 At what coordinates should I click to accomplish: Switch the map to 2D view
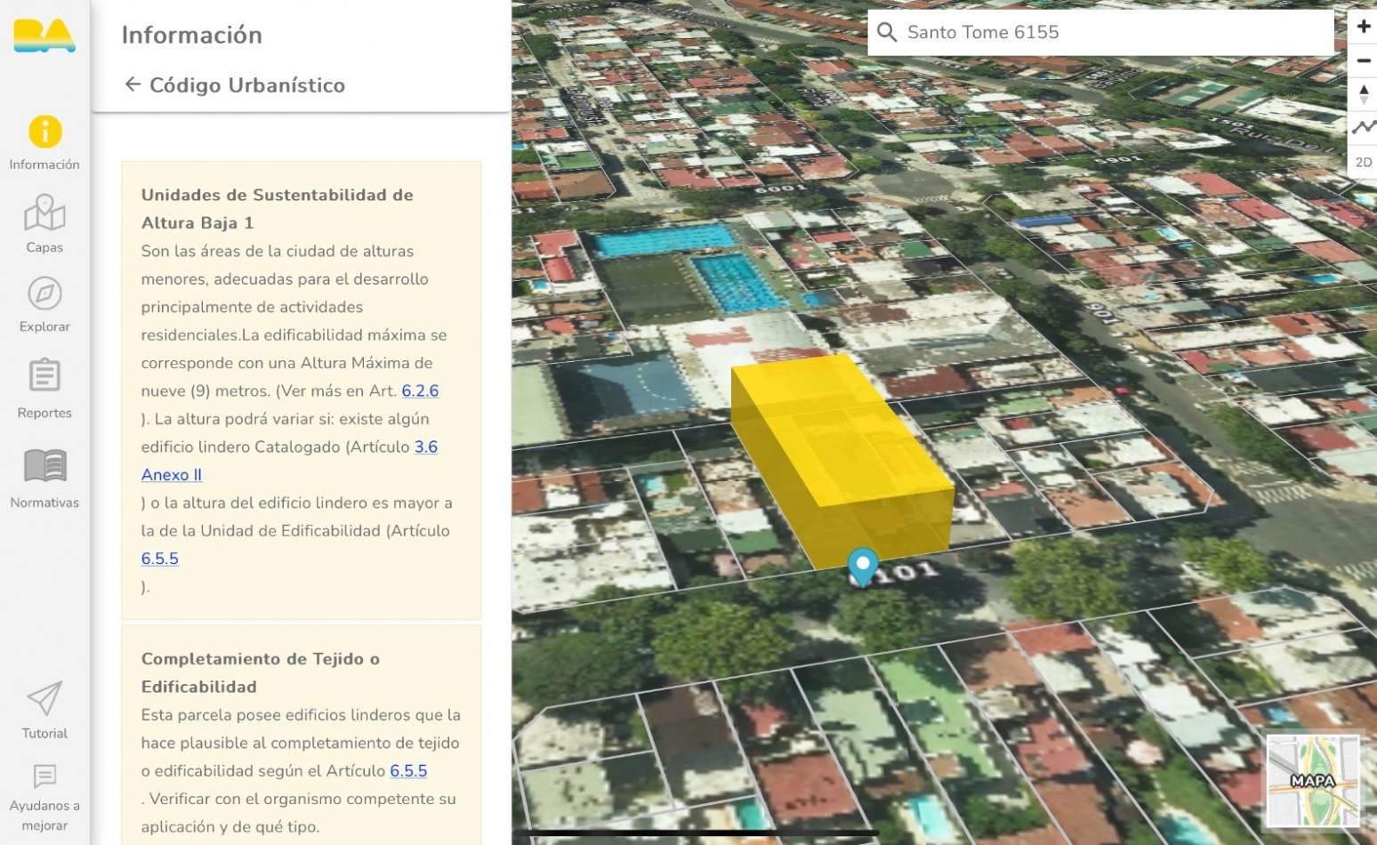[1363, 162]
